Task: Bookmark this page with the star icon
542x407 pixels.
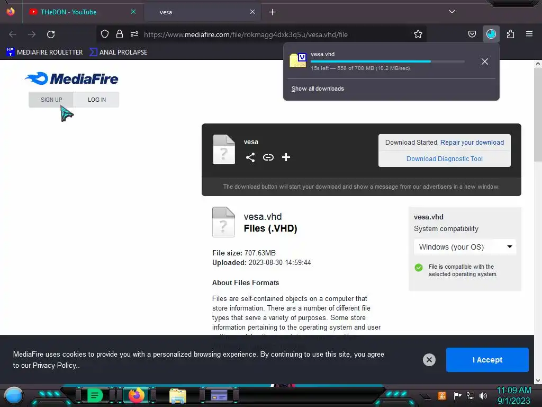Action: [418, 34]
